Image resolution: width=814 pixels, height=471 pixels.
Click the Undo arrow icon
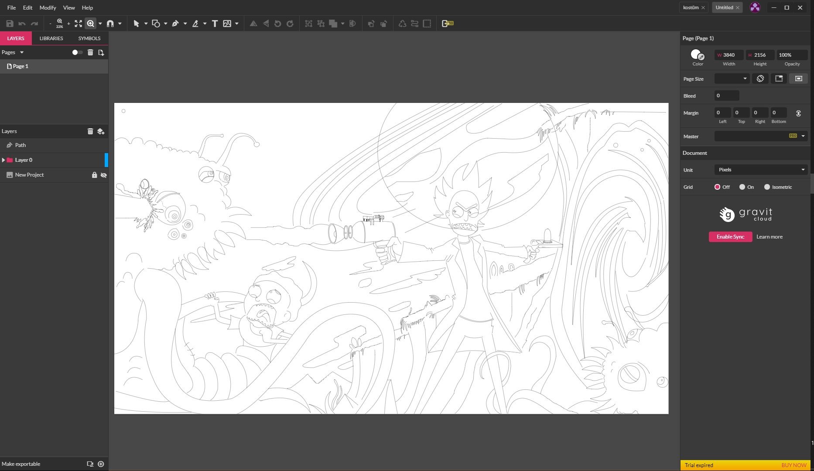click(x=22, y=24)
